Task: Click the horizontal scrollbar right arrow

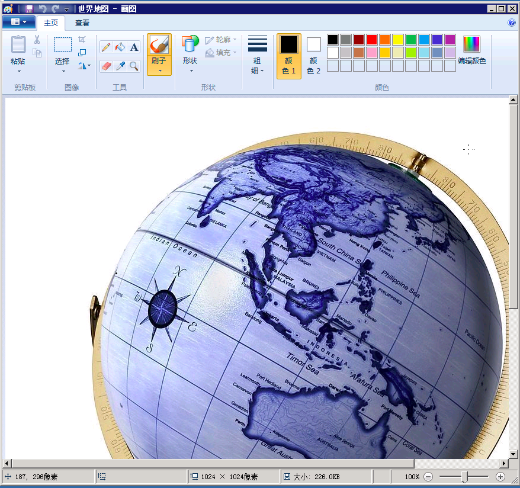Action: click(x=504, y=463)
